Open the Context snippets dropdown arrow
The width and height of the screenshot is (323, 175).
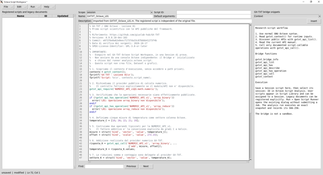(x=320, y=16)
